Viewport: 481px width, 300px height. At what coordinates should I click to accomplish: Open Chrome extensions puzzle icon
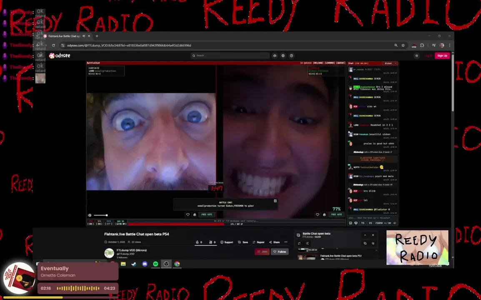pyautogui.click(x=422, y=45)
